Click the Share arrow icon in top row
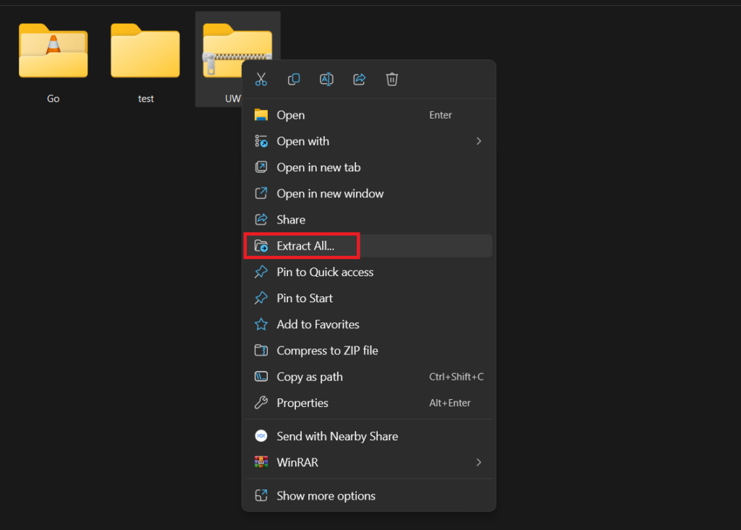741x530 pixels. click(359, 80)
